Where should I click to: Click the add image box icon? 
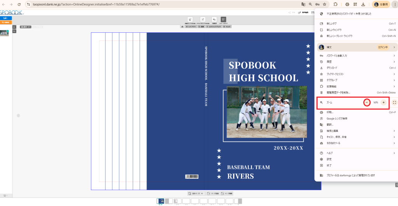tap(190, 19)
